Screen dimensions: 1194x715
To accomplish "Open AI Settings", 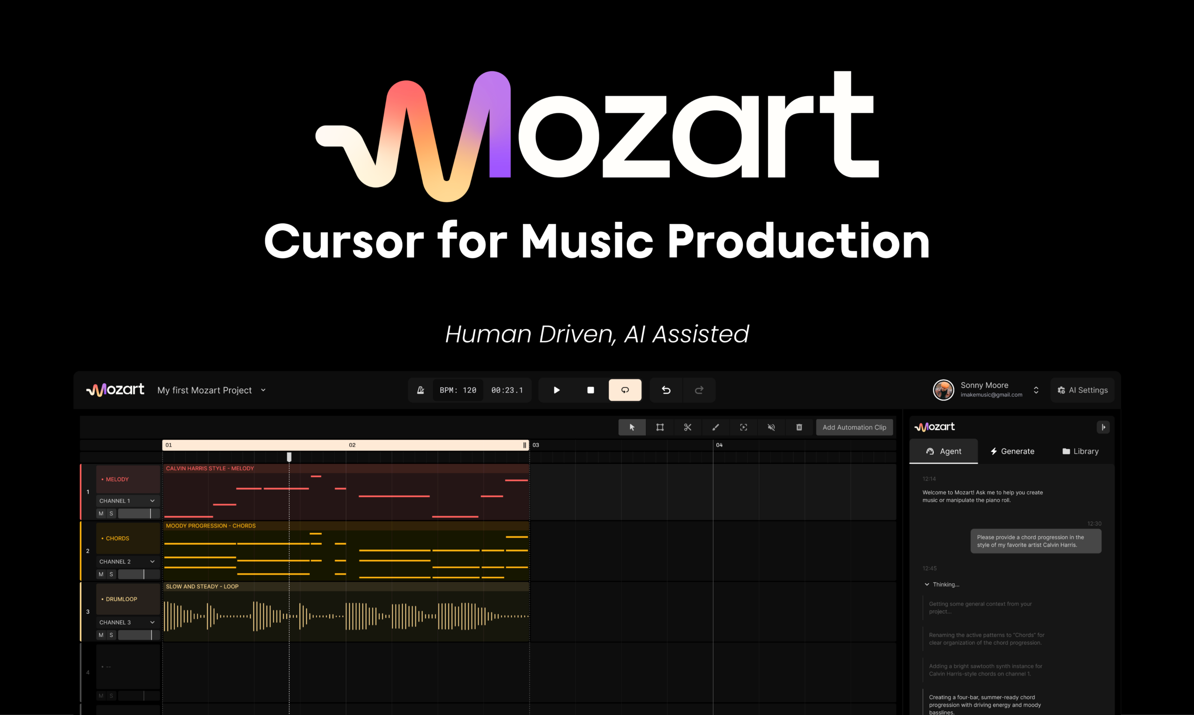I will [1083, 390].
